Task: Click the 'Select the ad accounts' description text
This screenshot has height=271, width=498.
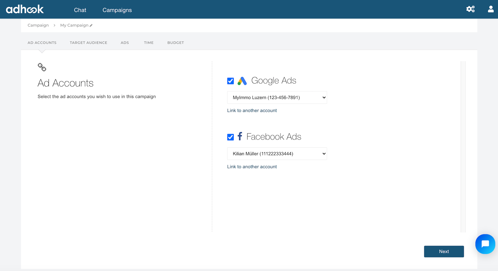Action: click(97, 97)
